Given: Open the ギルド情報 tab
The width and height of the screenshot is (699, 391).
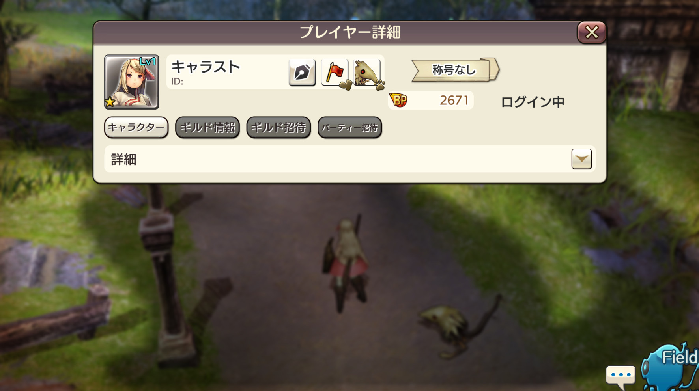Looking at the screenshot, I should [207, 127].
